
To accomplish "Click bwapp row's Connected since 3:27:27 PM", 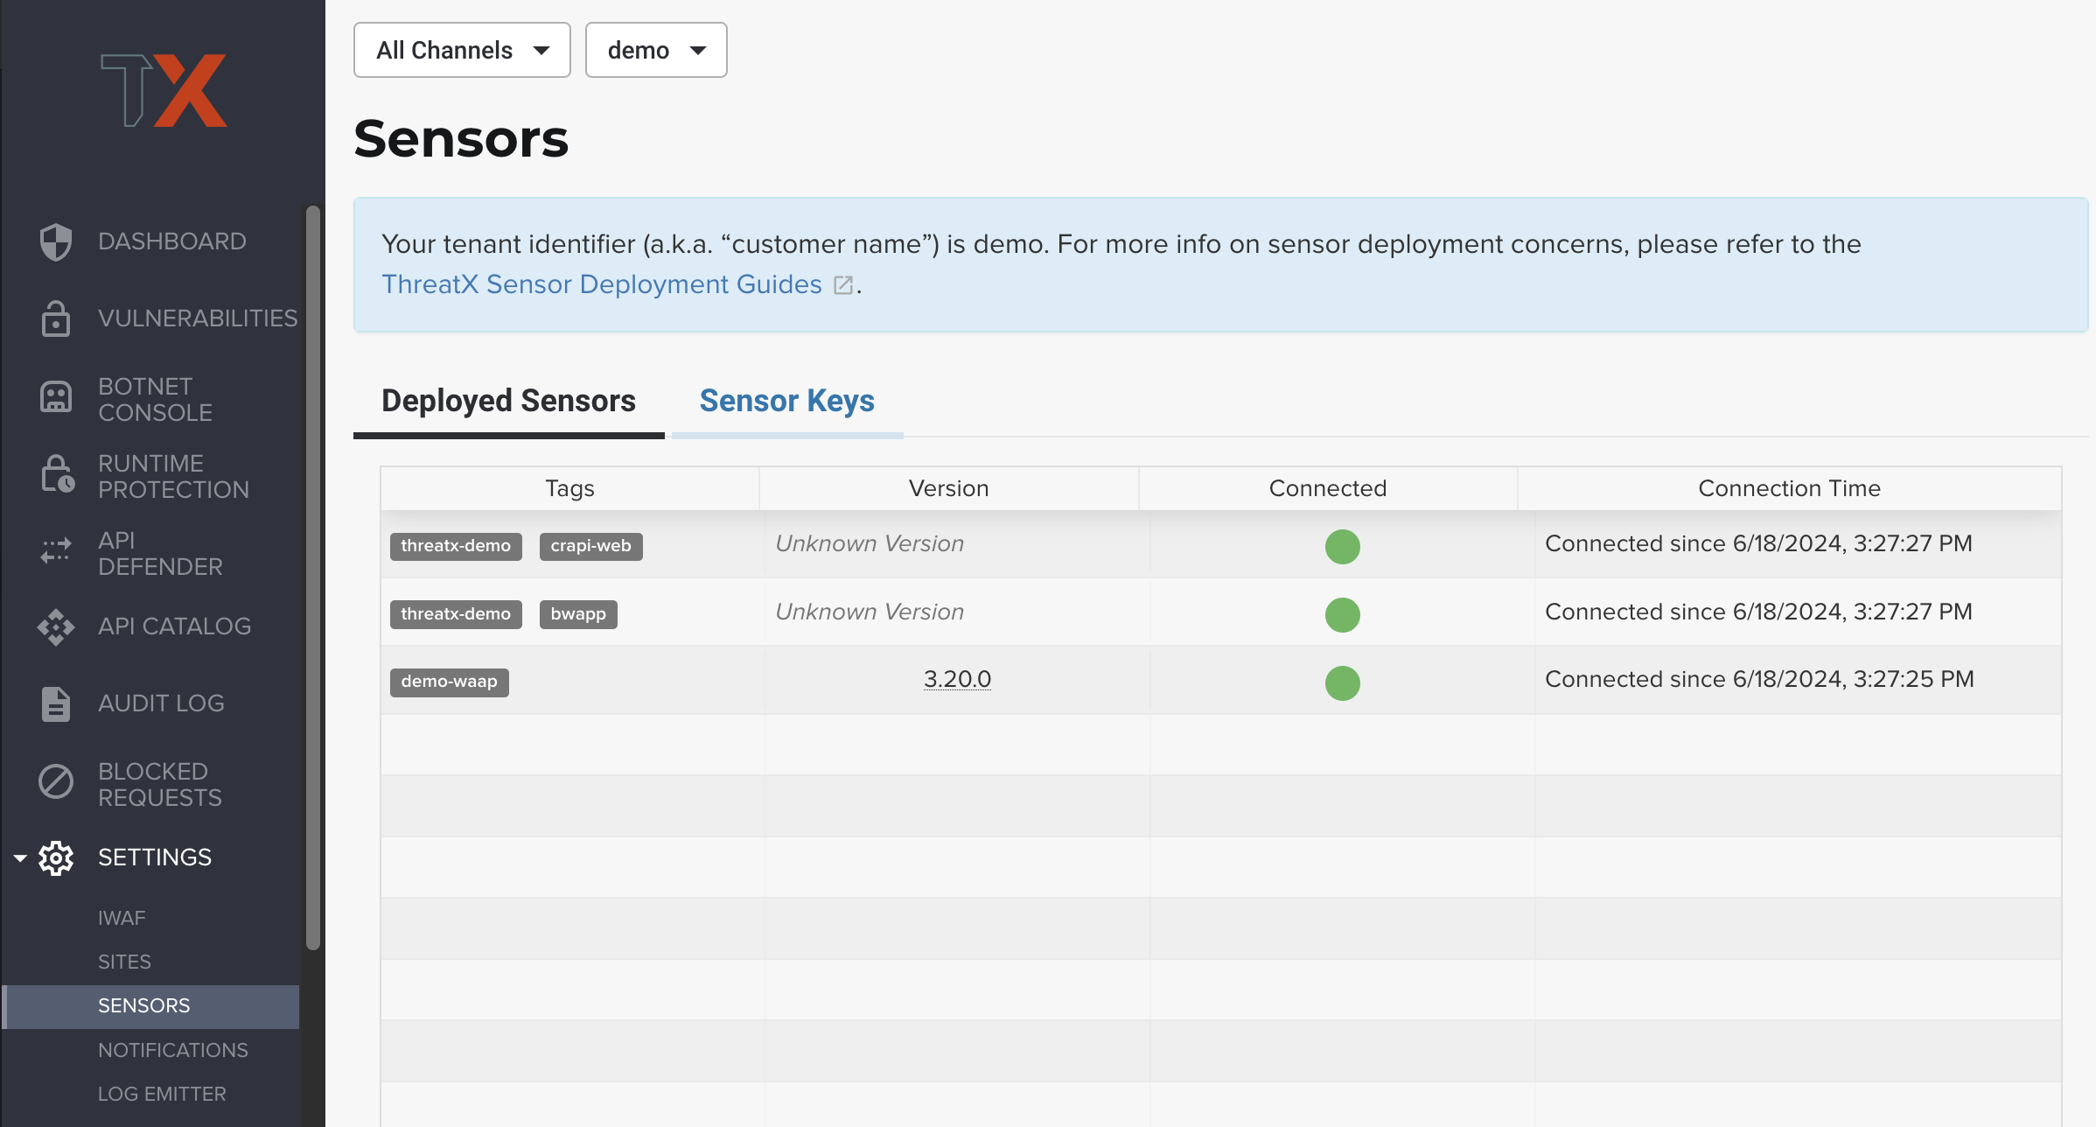I will [x=1758, y=612].
